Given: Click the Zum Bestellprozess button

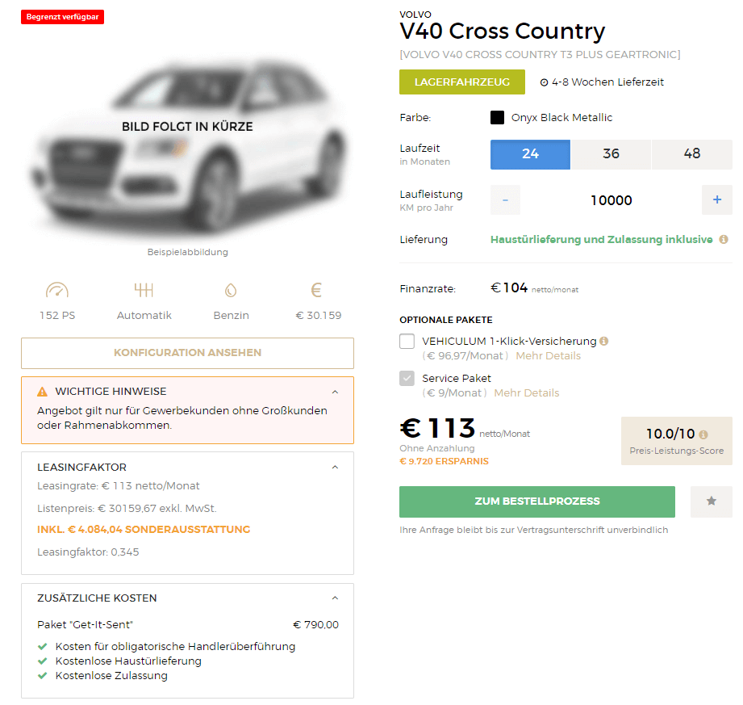Looking at the screenshot, I should click(x=536, y=501).
